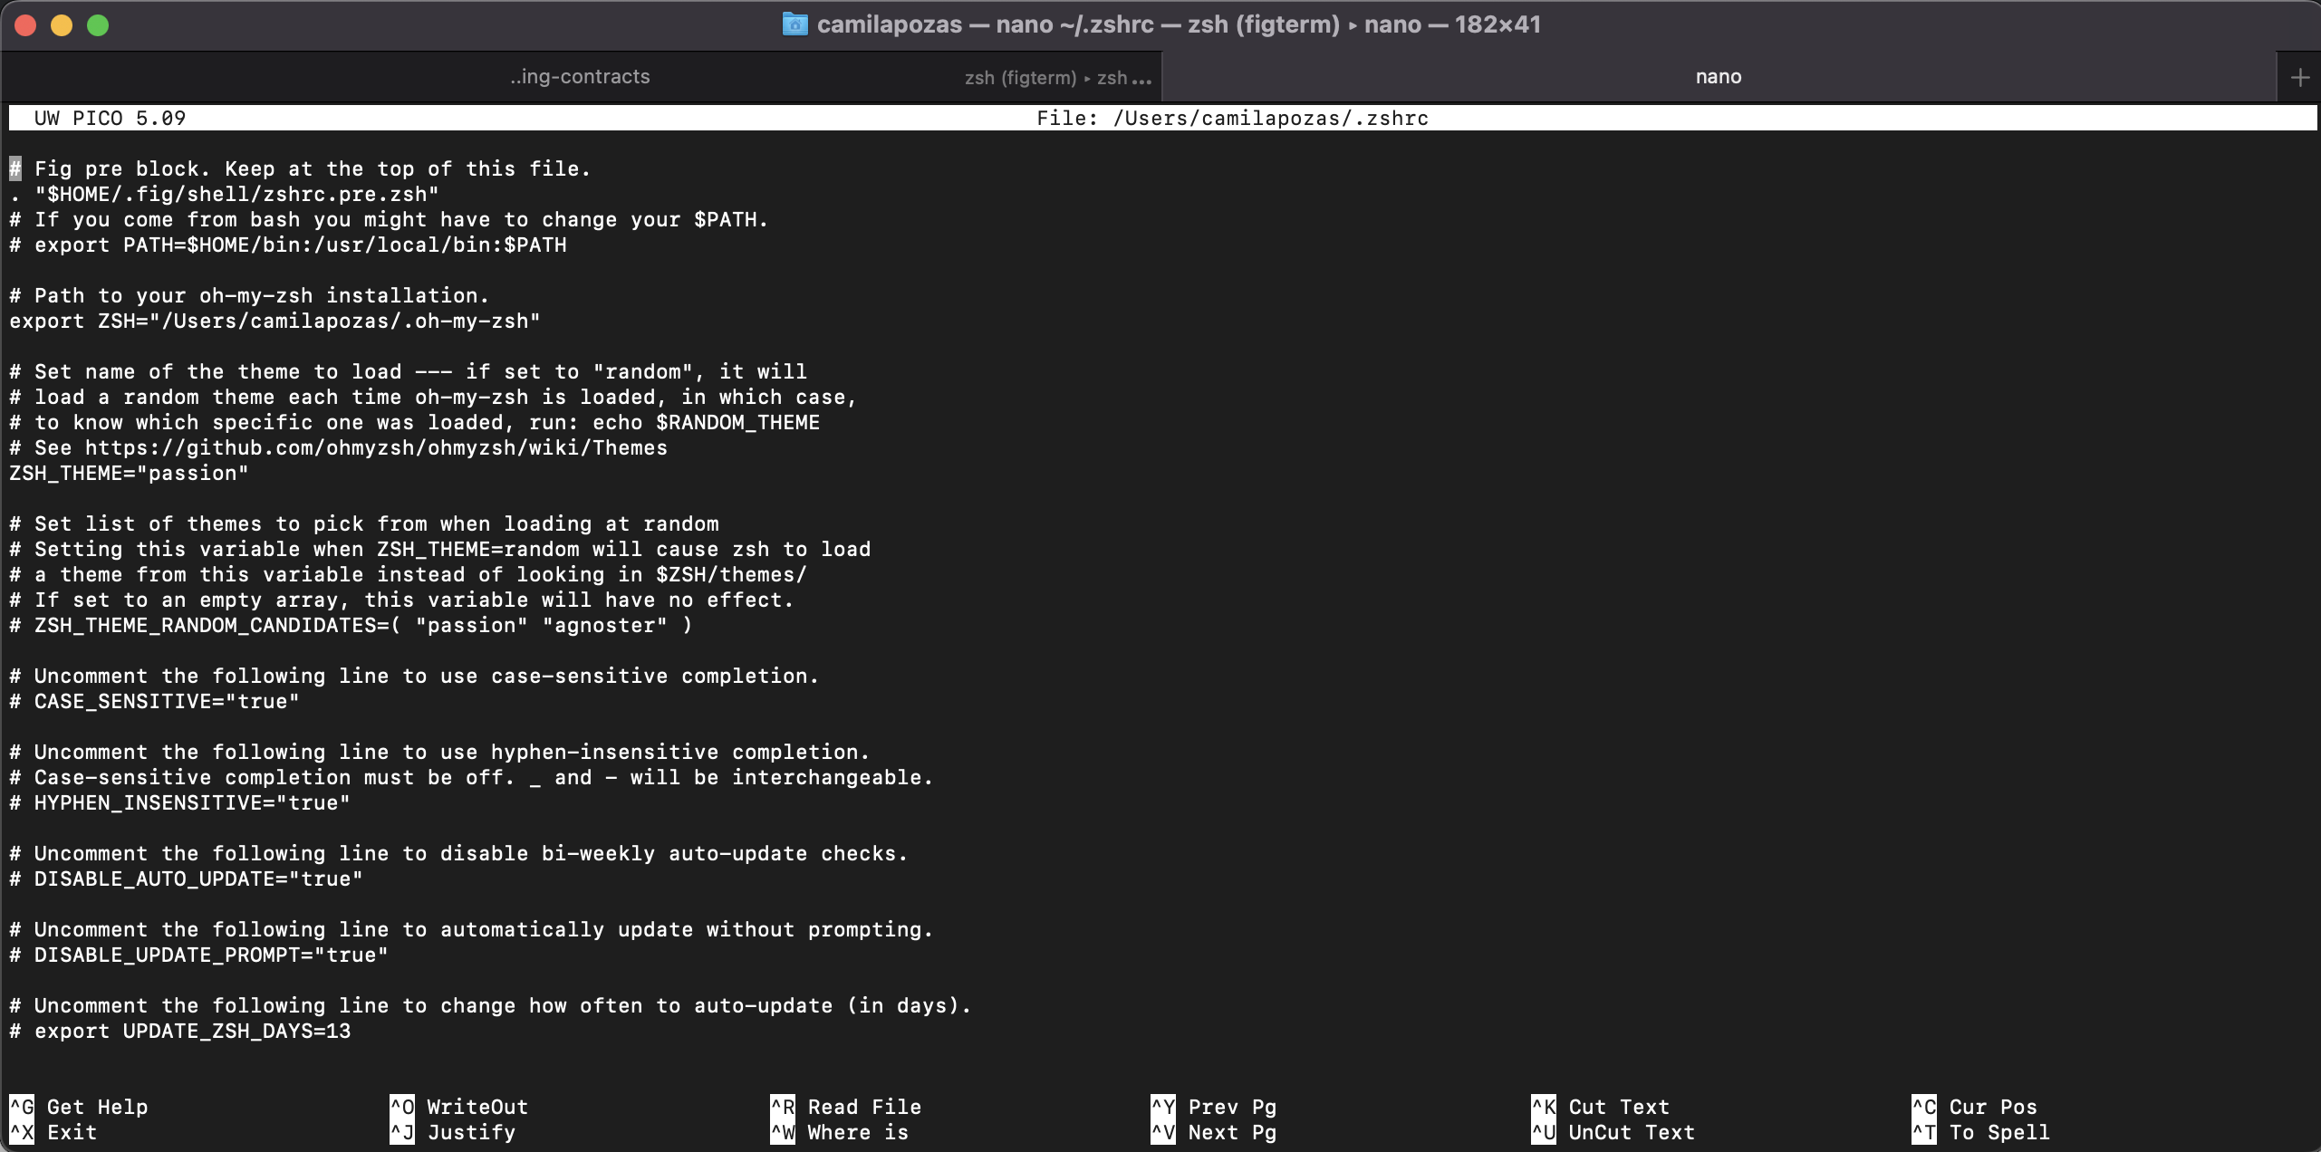Select the active "nano" tab
The image size is (2321, 1152).
(1718, 76)
